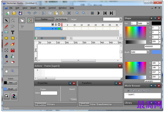Switch to the Filters tab
The height and width of the screenshot is (113, 167).
[51, 104]
